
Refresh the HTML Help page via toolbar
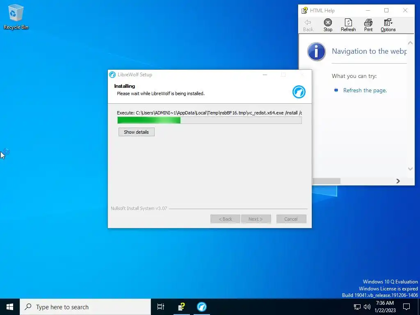tap(348, 25)
